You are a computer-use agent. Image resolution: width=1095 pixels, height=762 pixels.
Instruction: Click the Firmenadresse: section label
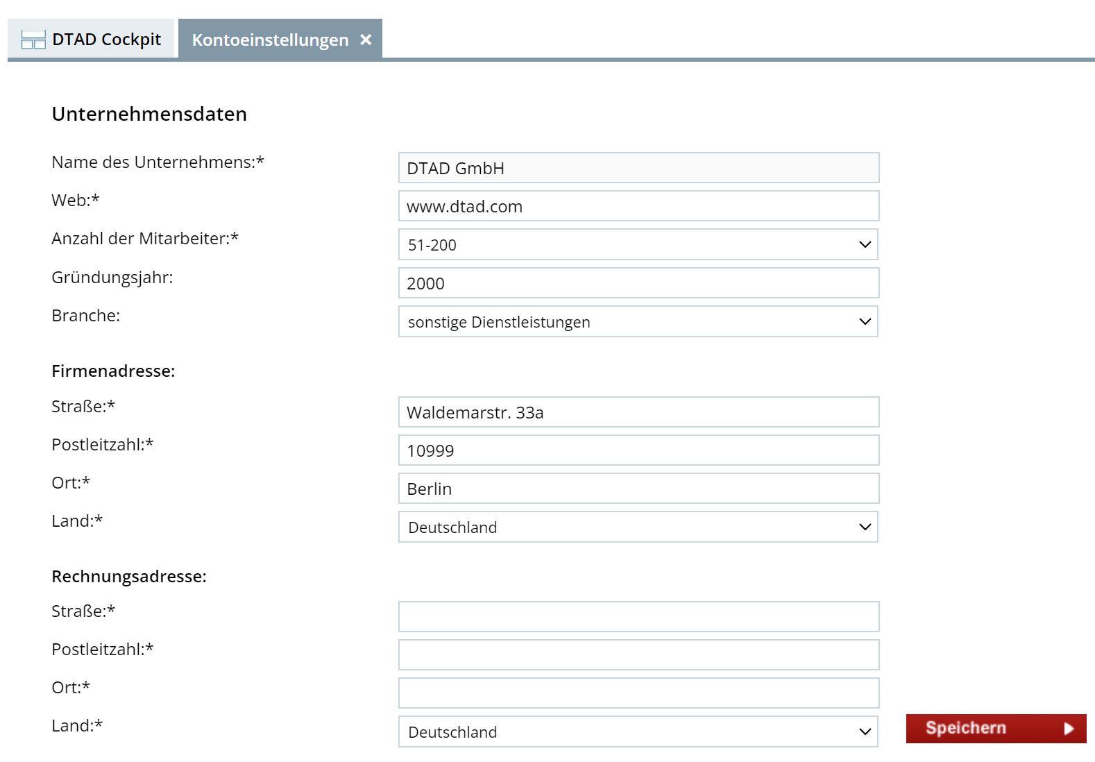113,371
